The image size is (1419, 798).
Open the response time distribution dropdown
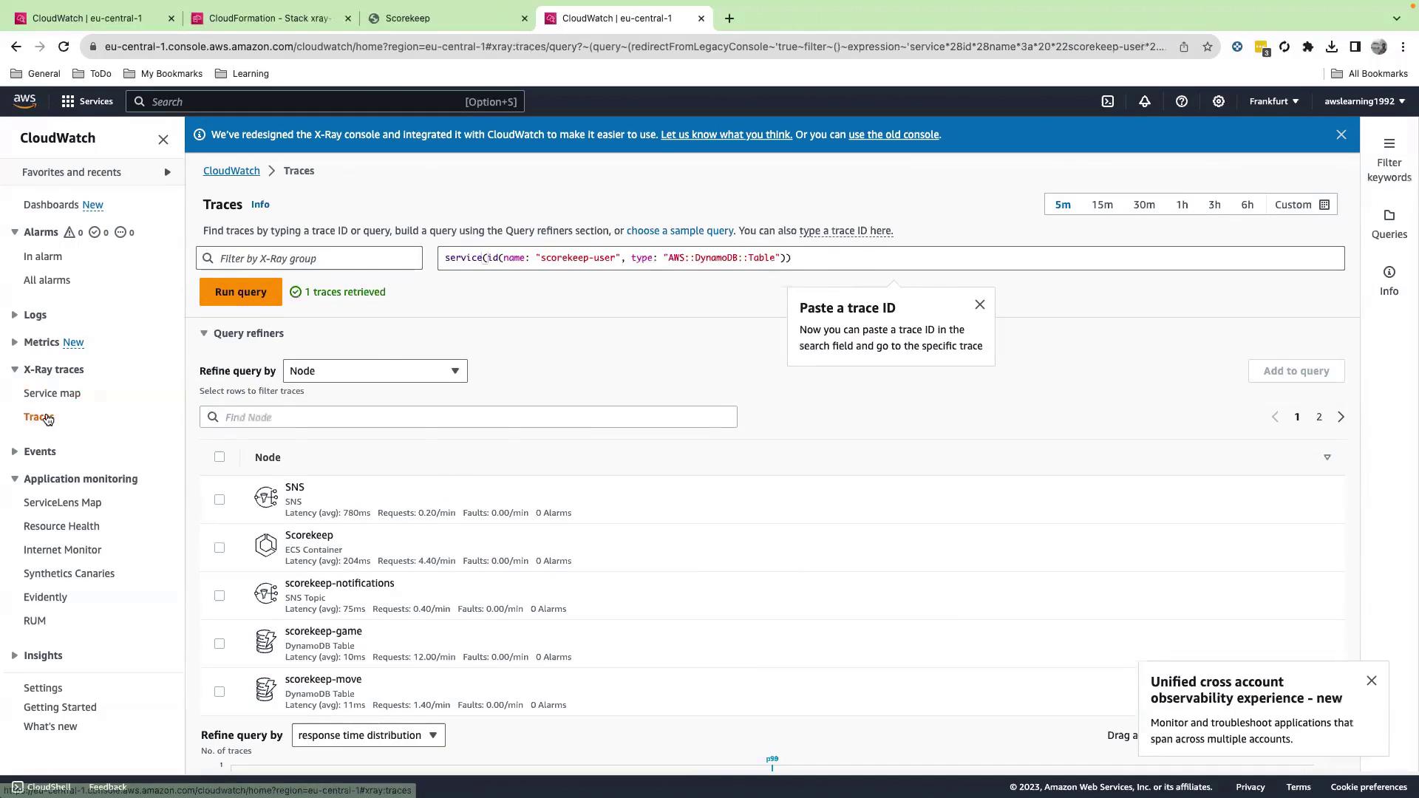click(368, 735)
